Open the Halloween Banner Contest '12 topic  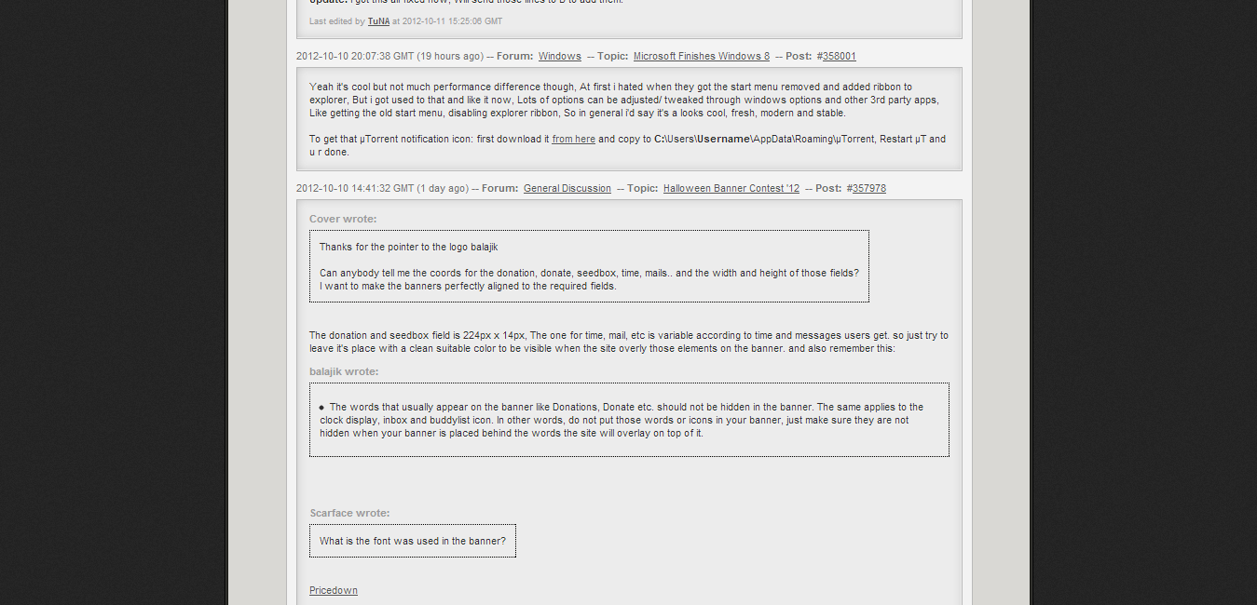tap(731, 188)
